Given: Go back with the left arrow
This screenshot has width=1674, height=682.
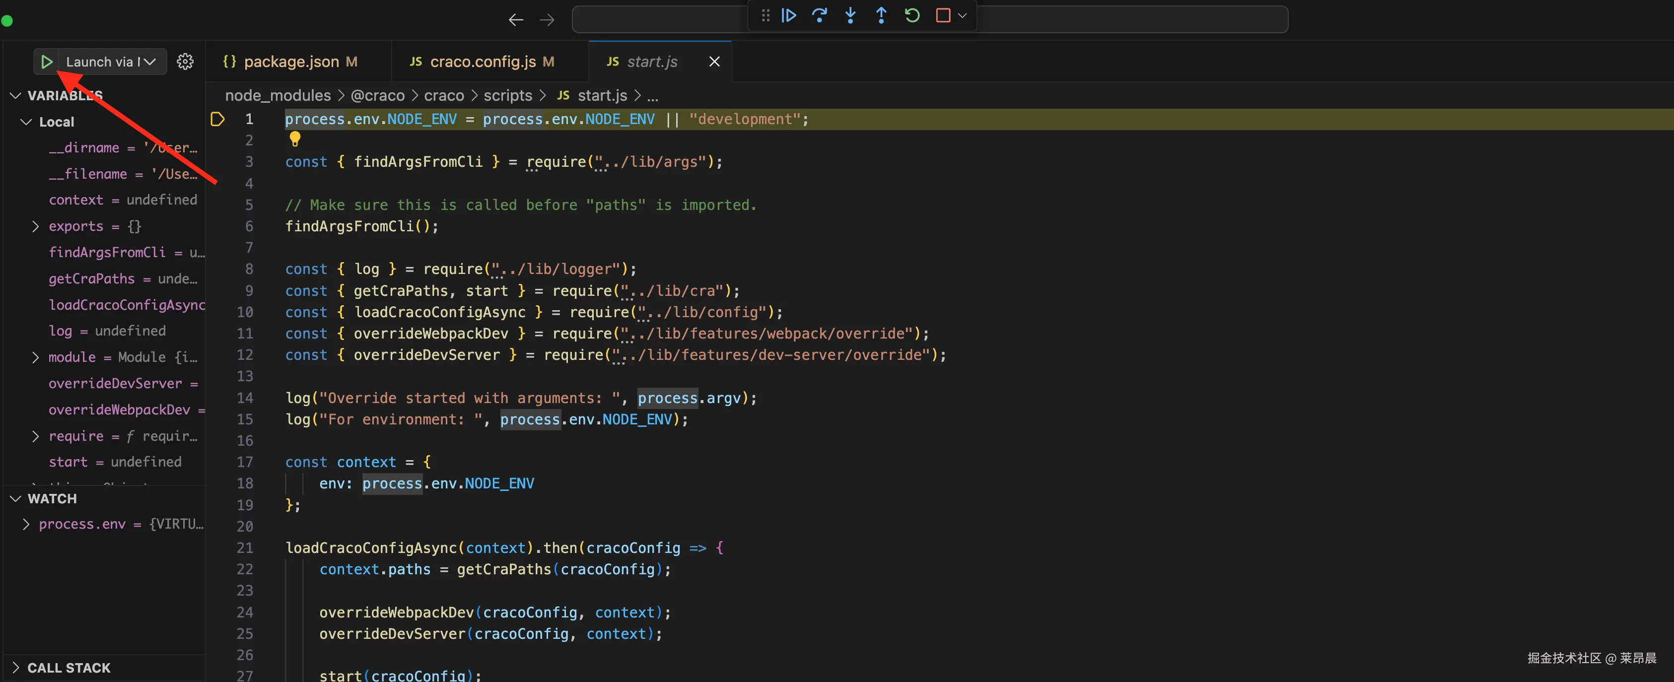Looking at the screenshot, I should (x=516, y=20).
